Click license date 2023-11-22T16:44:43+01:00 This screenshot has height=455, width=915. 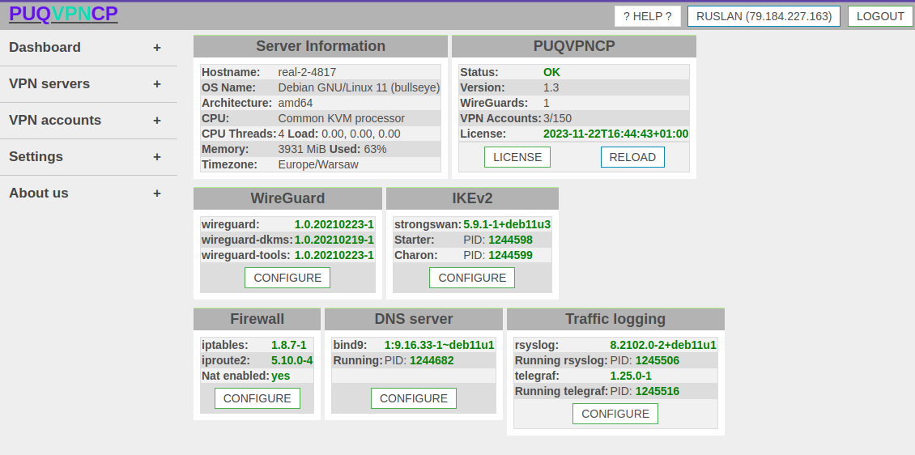615,134
